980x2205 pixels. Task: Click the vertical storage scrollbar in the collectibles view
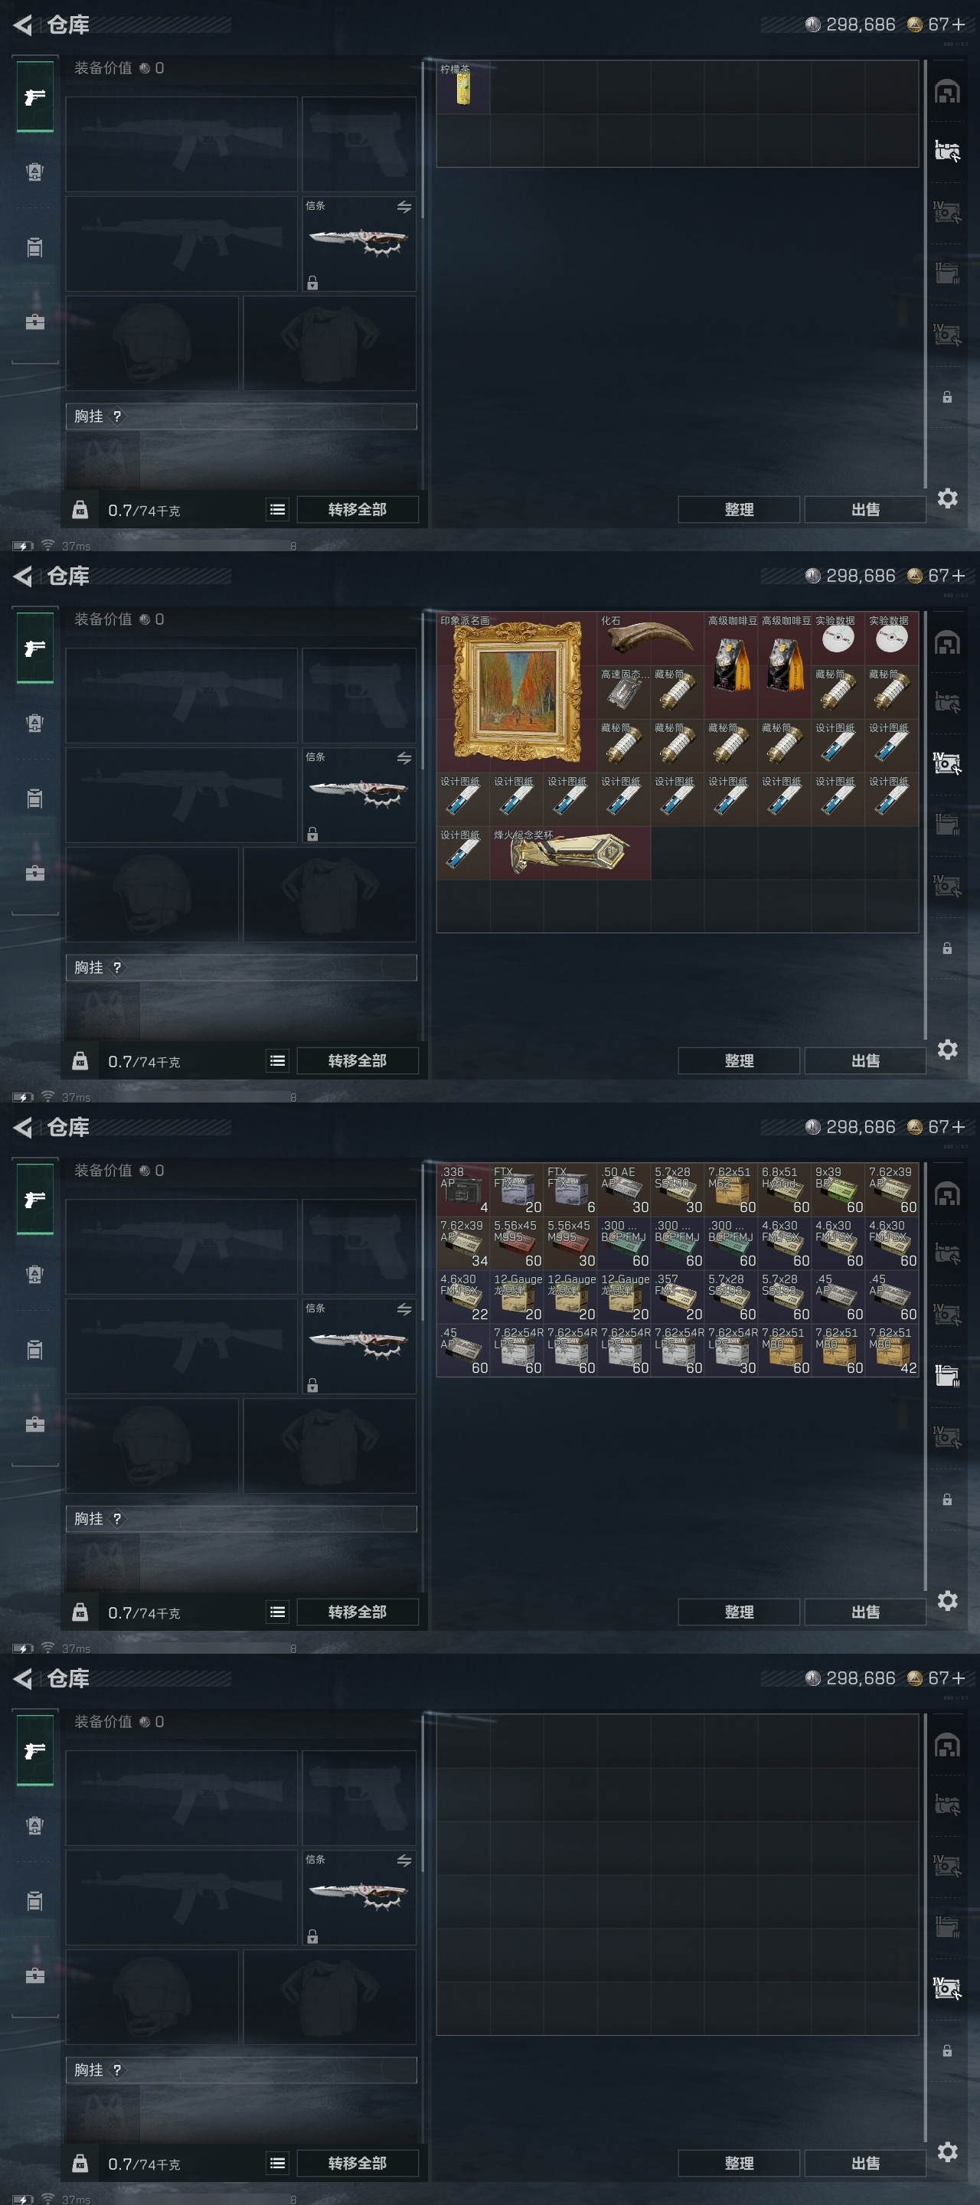(x=925, y=826)
